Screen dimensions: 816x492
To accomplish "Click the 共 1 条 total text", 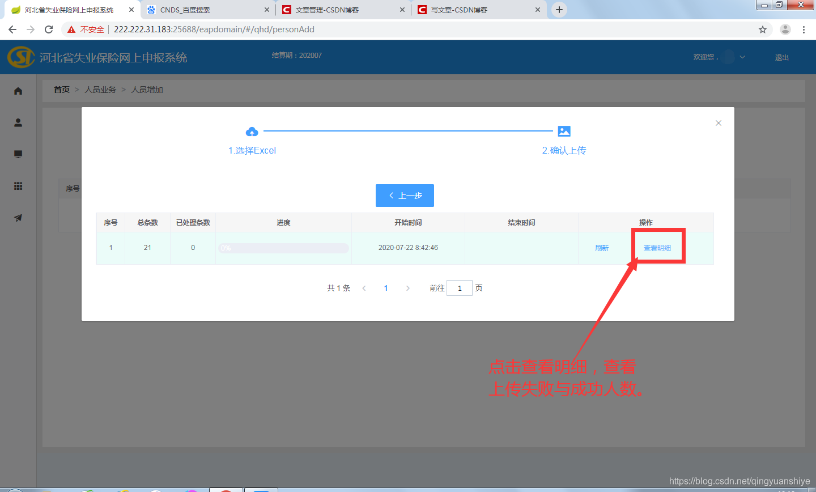I will click(x=338, y=288).
